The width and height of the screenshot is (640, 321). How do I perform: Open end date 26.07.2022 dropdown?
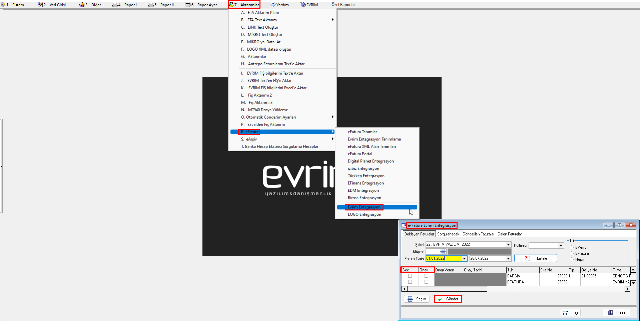click(x=508, y=259)
